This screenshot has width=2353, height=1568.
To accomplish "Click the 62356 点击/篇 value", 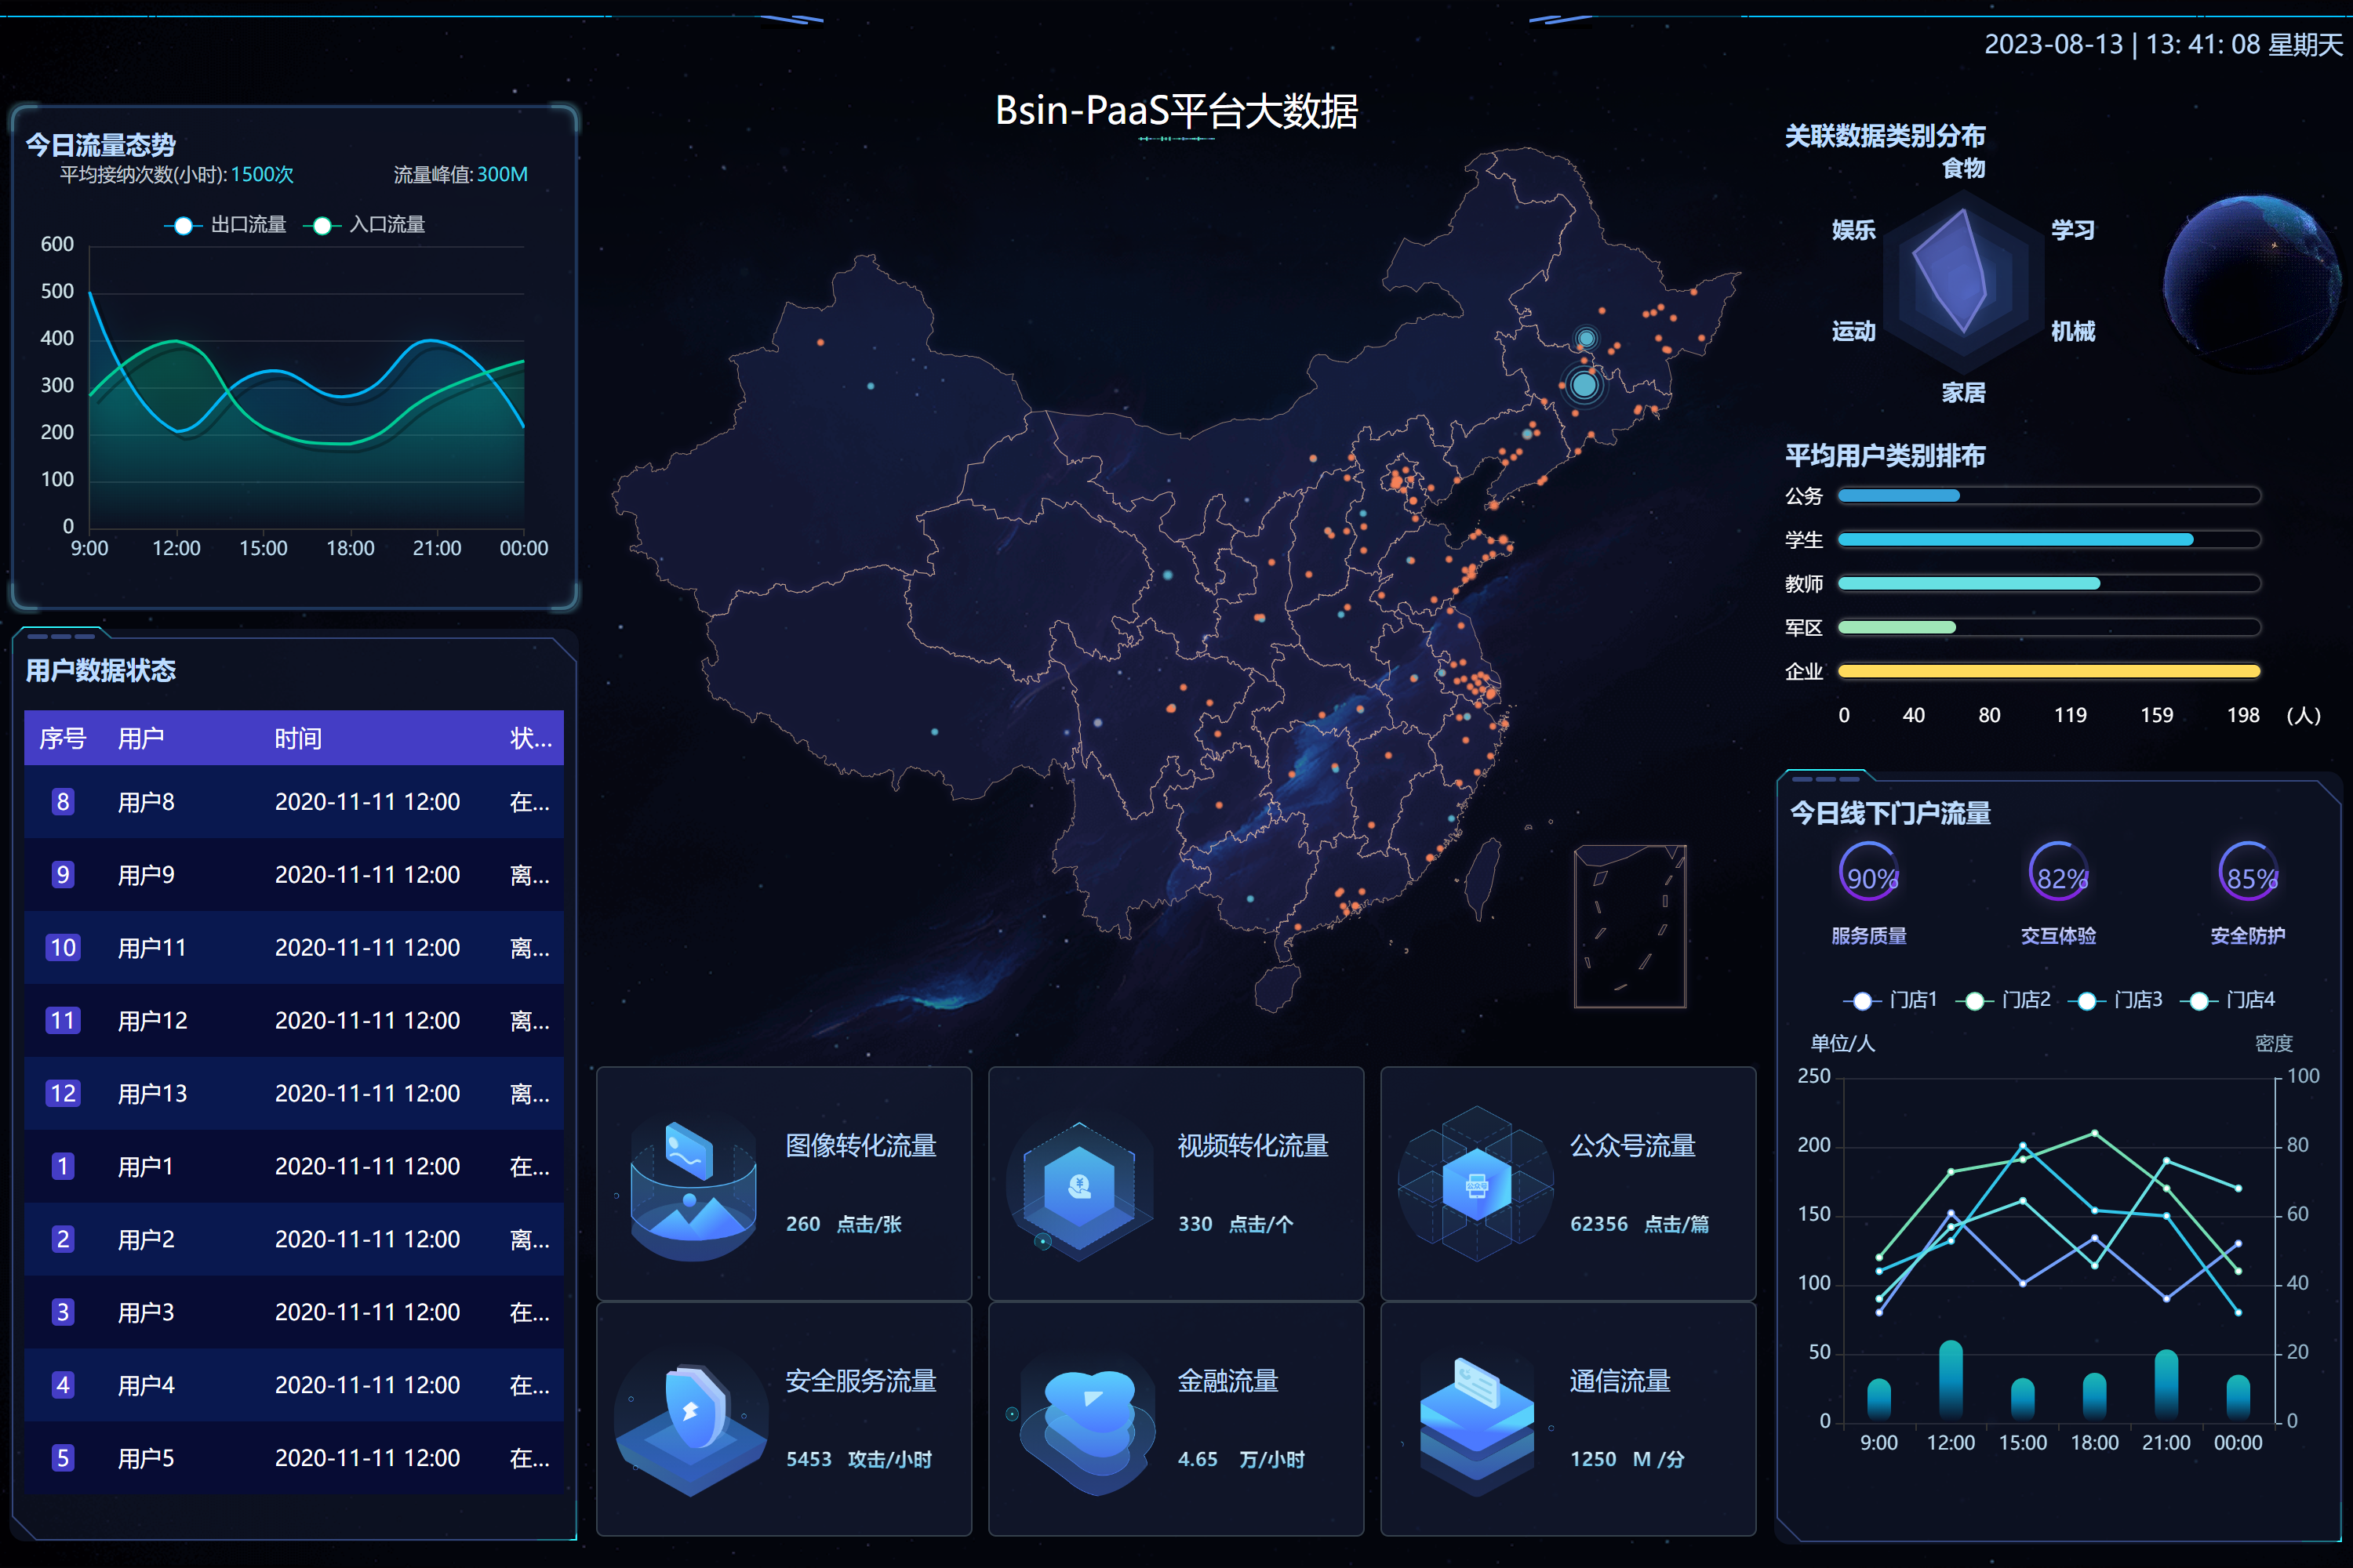I will (1638, 1224).
